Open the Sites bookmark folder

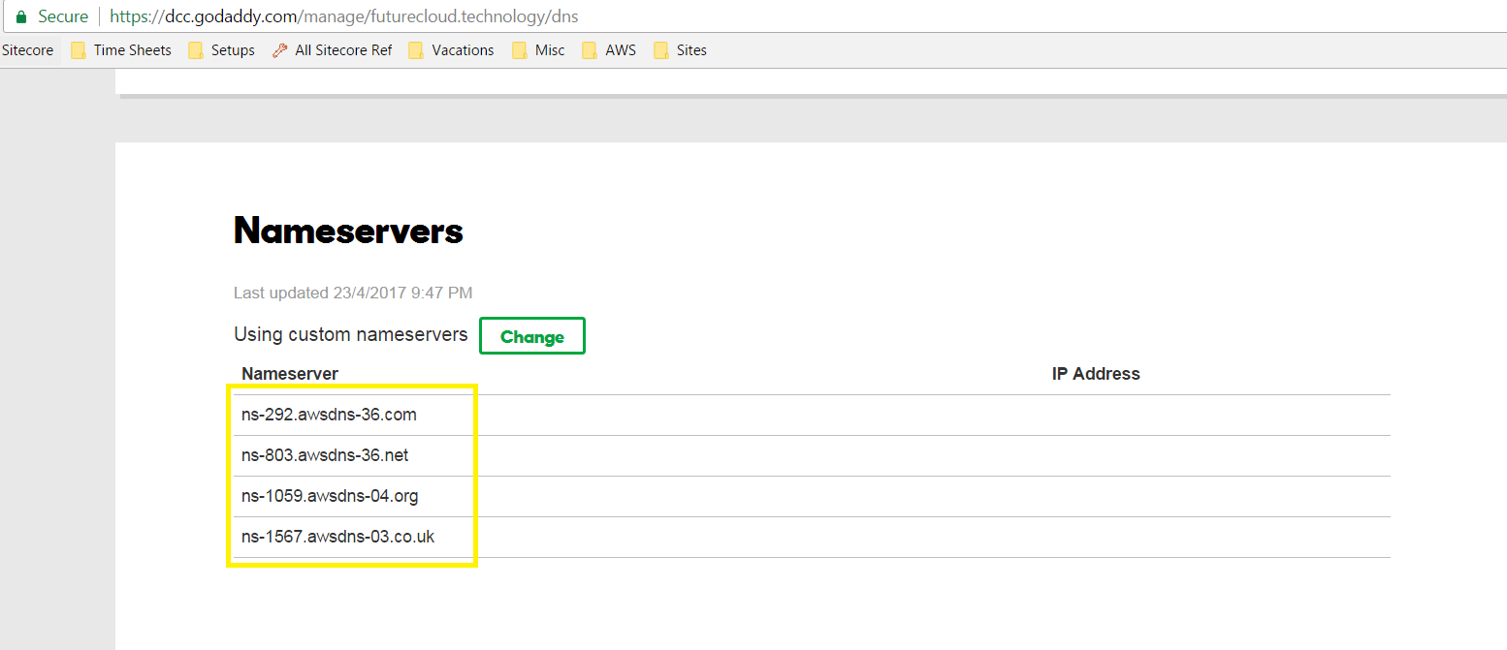[x=680, y=50]
